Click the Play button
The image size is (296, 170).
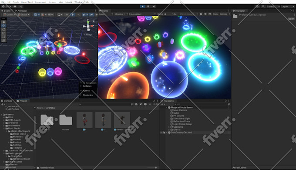[x=142, y=7]
